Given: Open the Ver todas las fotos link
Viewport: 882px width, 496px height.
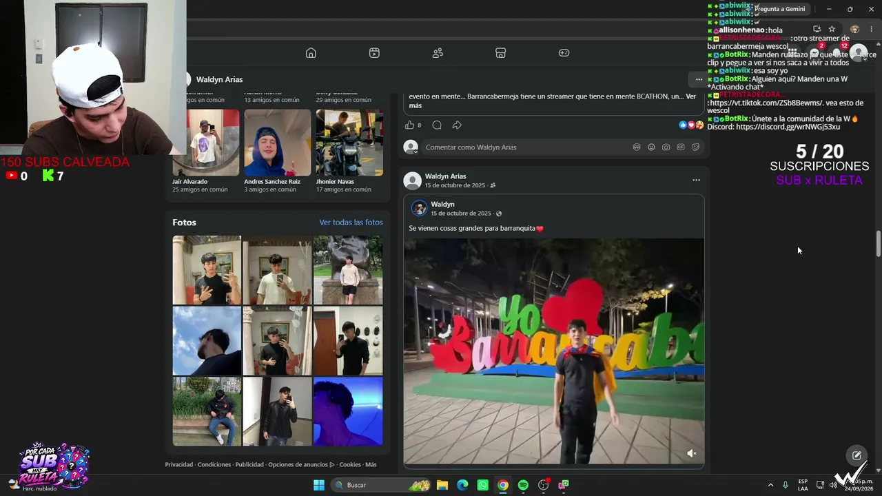Looking at the screenshot, I should point(351,223).
